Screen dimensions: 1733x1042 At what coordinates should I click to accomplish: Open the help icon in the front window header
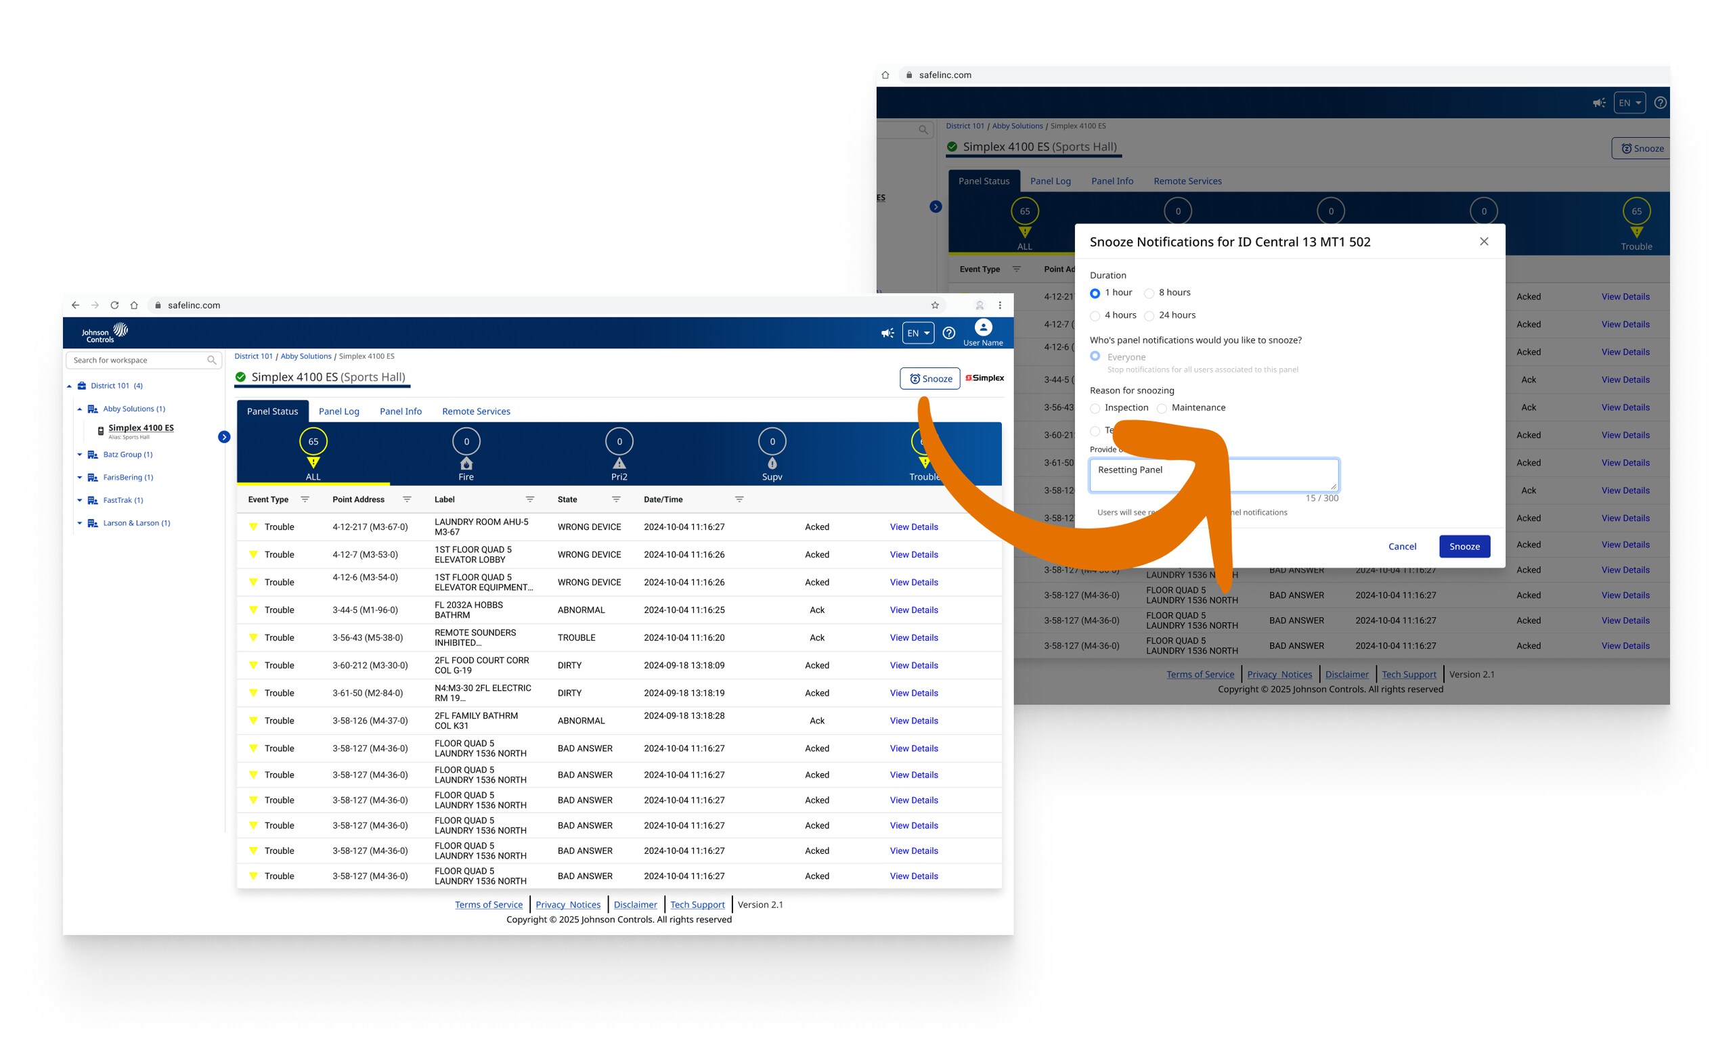click(949, 334)
